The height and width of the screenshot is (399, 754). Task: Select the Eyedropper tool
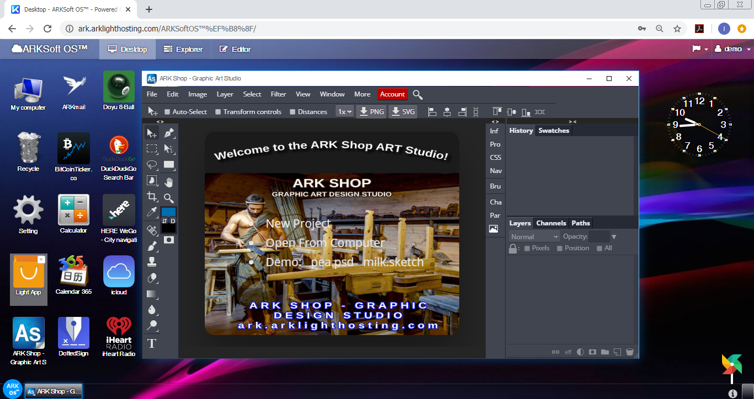(x=152, y=213)
